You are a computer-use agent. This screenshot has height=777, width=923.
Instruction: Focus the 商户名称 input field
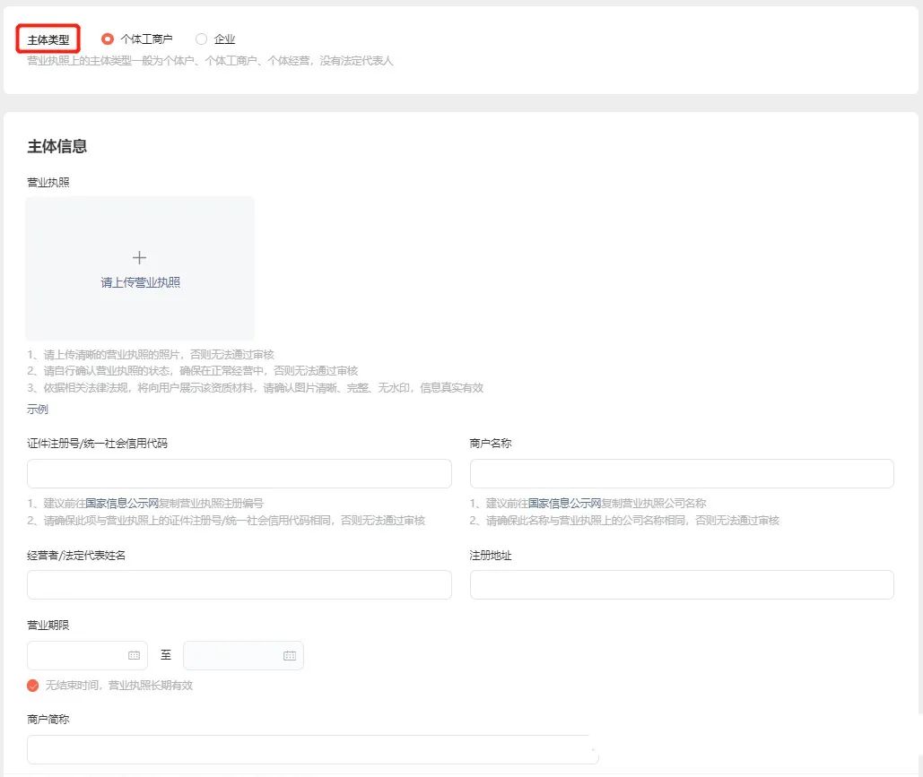tap(682, 473)
